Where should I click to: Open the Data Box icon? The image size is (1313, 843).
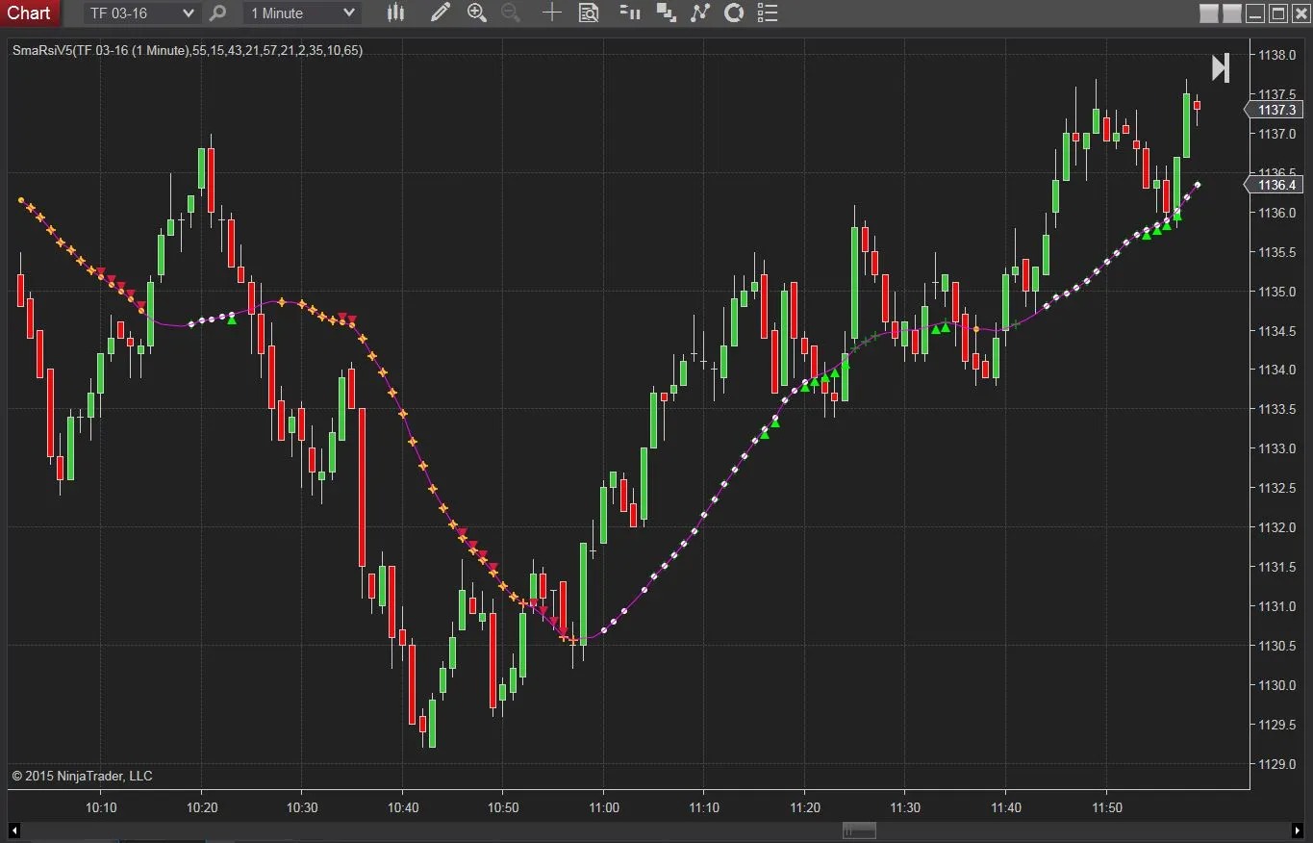coord(589,13)
